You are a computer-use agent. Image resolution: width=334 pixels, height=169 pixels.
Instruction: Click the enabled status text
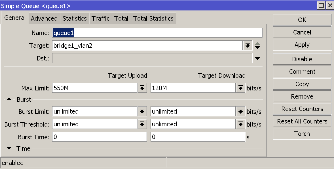pos(13,163)
